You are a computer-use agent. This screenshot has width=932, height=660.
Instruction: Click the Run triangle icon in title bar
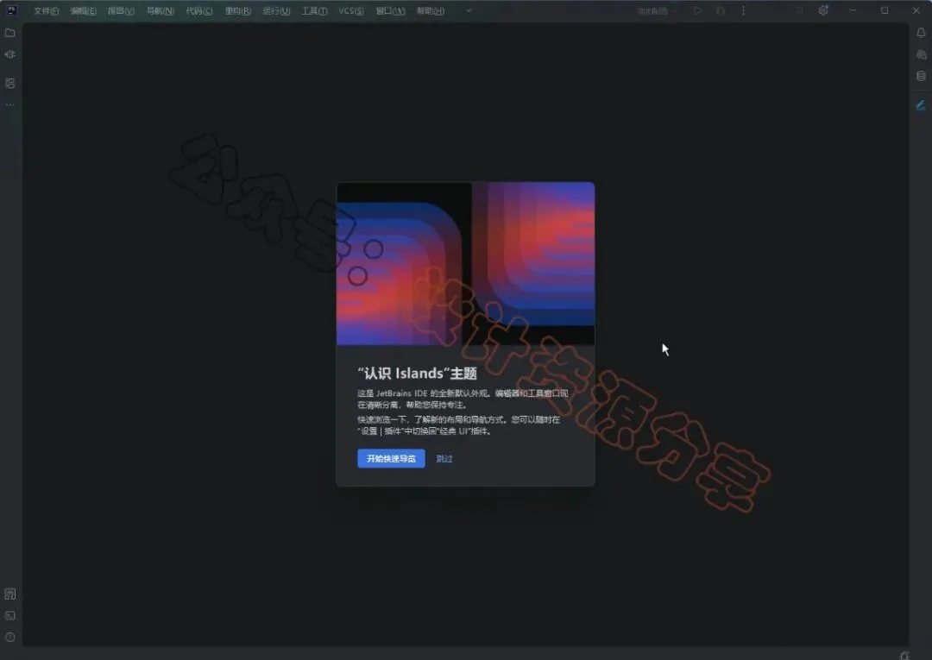[x=698, y=10]
